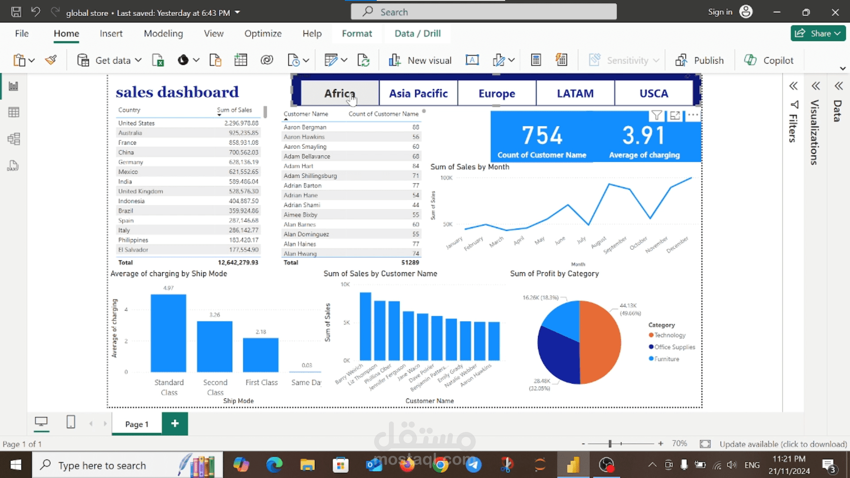This screenshot has height=478, width=850.
Task: Switch to Table view icon
Action: [x=14, y=112]
